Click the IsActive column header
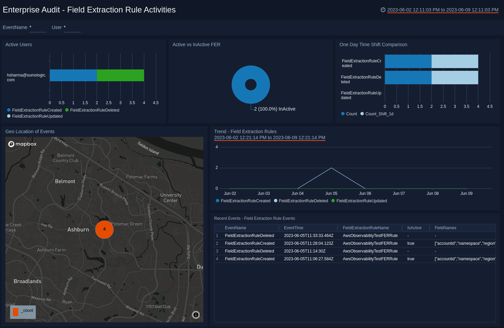Screen dimensions: 504x328 [x=414, y=228]
